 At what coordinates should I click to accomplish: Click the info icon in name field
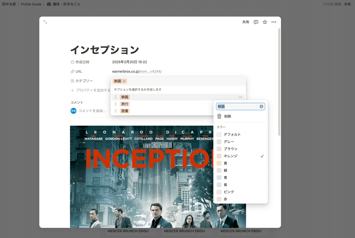pyautogui.click(x=261, y=106)
